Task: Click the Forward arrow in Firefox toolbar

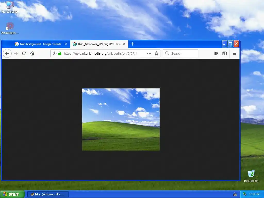Action: click(16, 53)
